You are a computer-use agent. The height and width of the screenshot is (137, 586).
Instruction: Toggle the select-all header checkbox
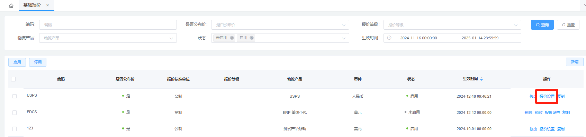point(13,79)
